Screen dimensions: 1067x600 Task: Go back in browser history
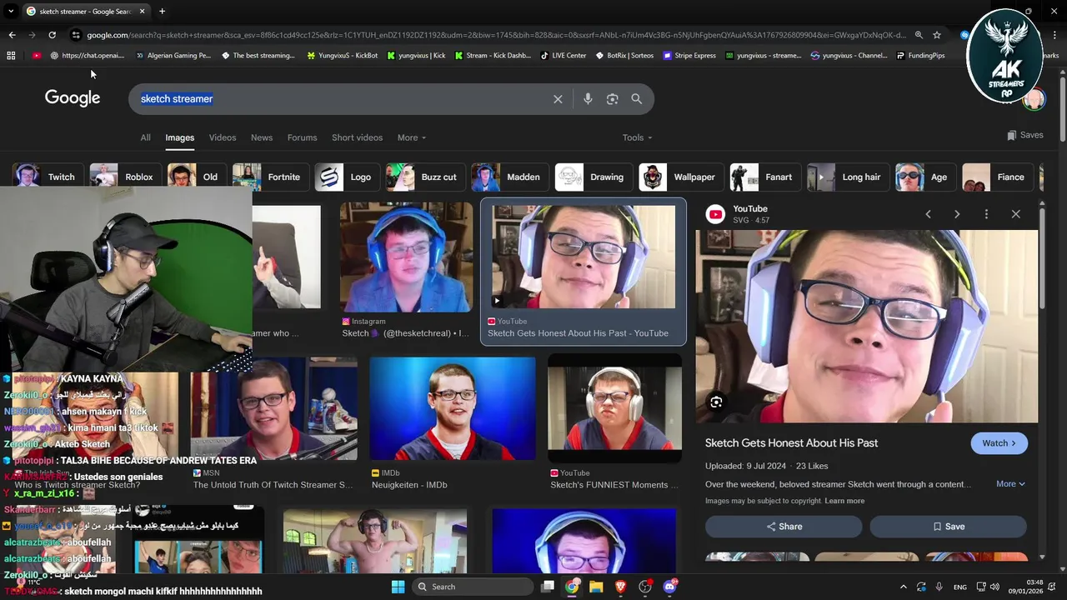tap(12, 35)
